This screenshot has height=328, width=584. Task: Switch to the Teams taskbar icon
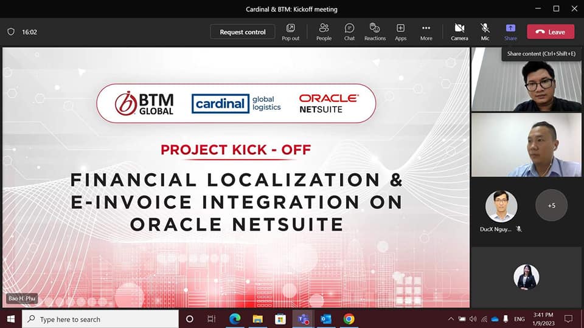tap(303, 319)
